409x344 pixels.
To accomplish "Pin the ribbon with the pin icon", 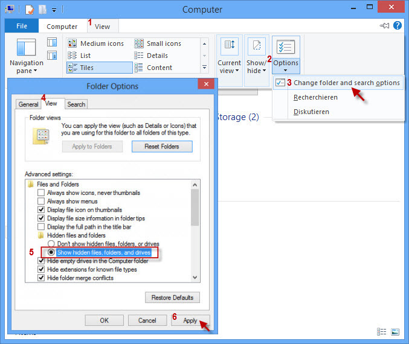I will [384, 25].
